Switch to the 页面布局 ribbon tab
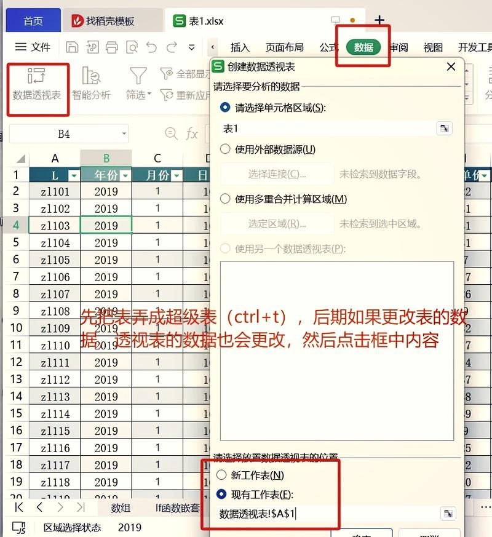This screenshot has width=492, height=537. [285, 47]
